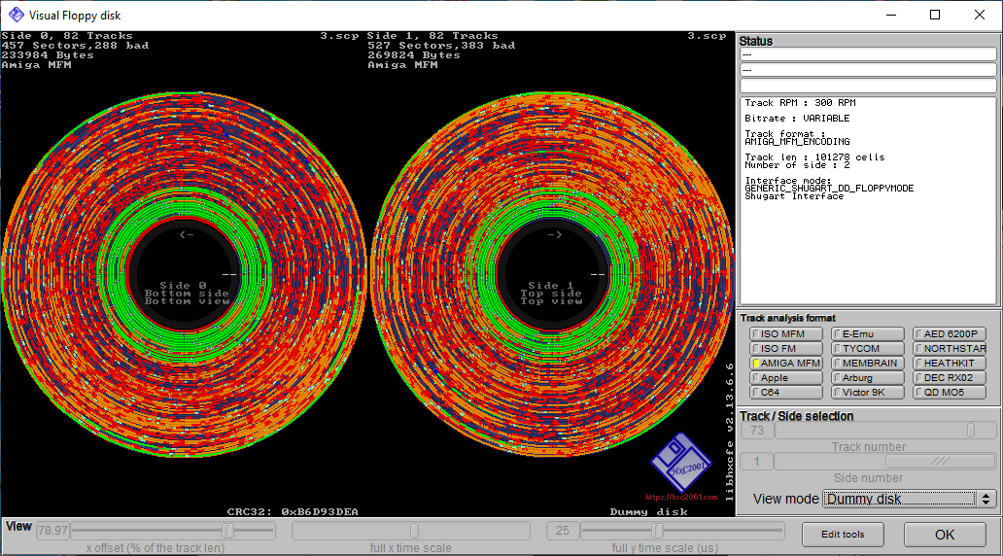Screen dimensions: 1003x556
Task: Click the 'AMIGA_MFM_ENCODING' text
Action: [x=797, y=142]
